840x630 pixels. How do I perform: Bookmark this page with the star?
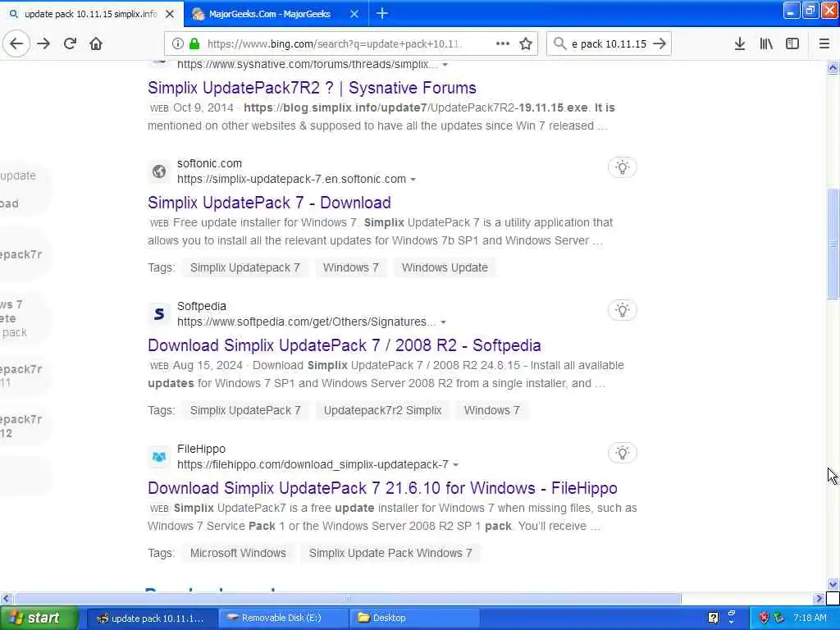click(526, 44)
